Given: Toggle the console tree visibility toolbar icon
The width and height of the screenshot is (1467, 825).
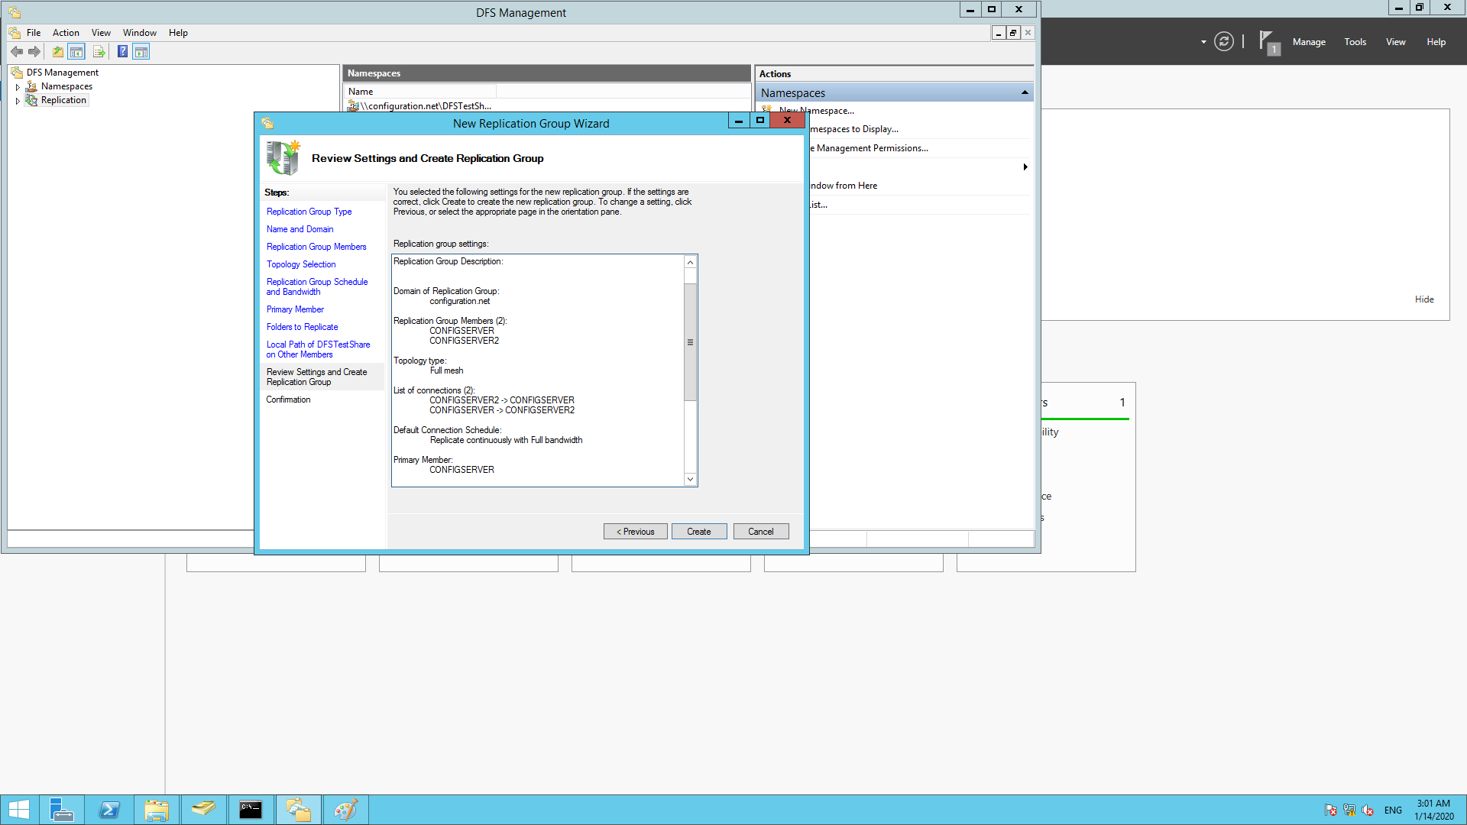Looking at the screenshot, I should tap(76, 51).
